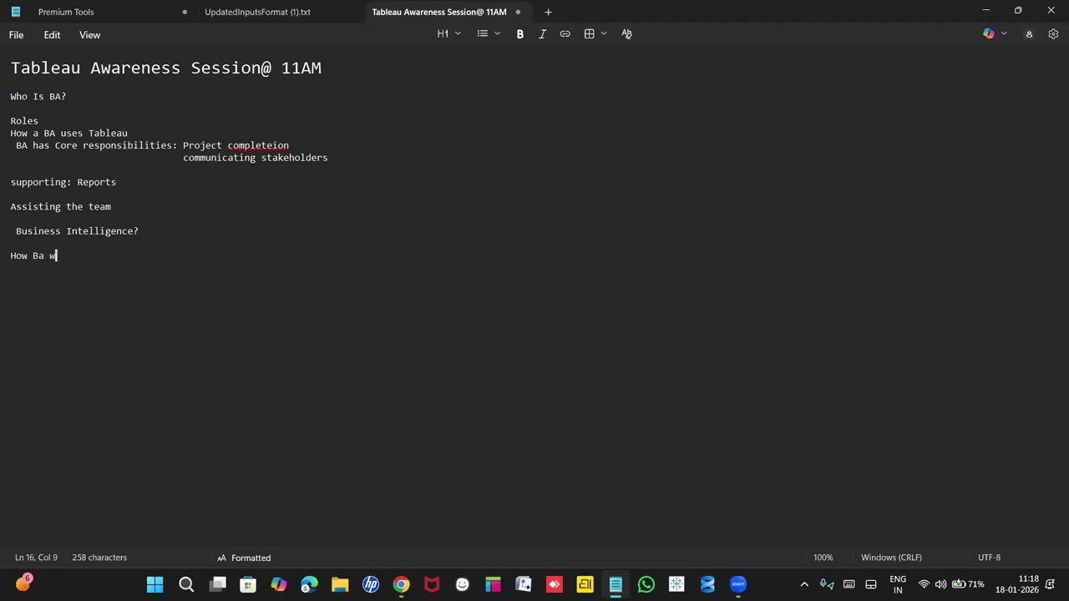Change zoom level from 100% in status bar

(823, 558)
